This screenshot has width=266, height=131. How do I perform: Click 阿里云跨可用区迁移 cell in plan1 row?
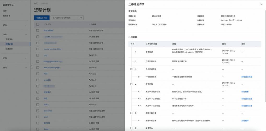(x=97, y=117)
